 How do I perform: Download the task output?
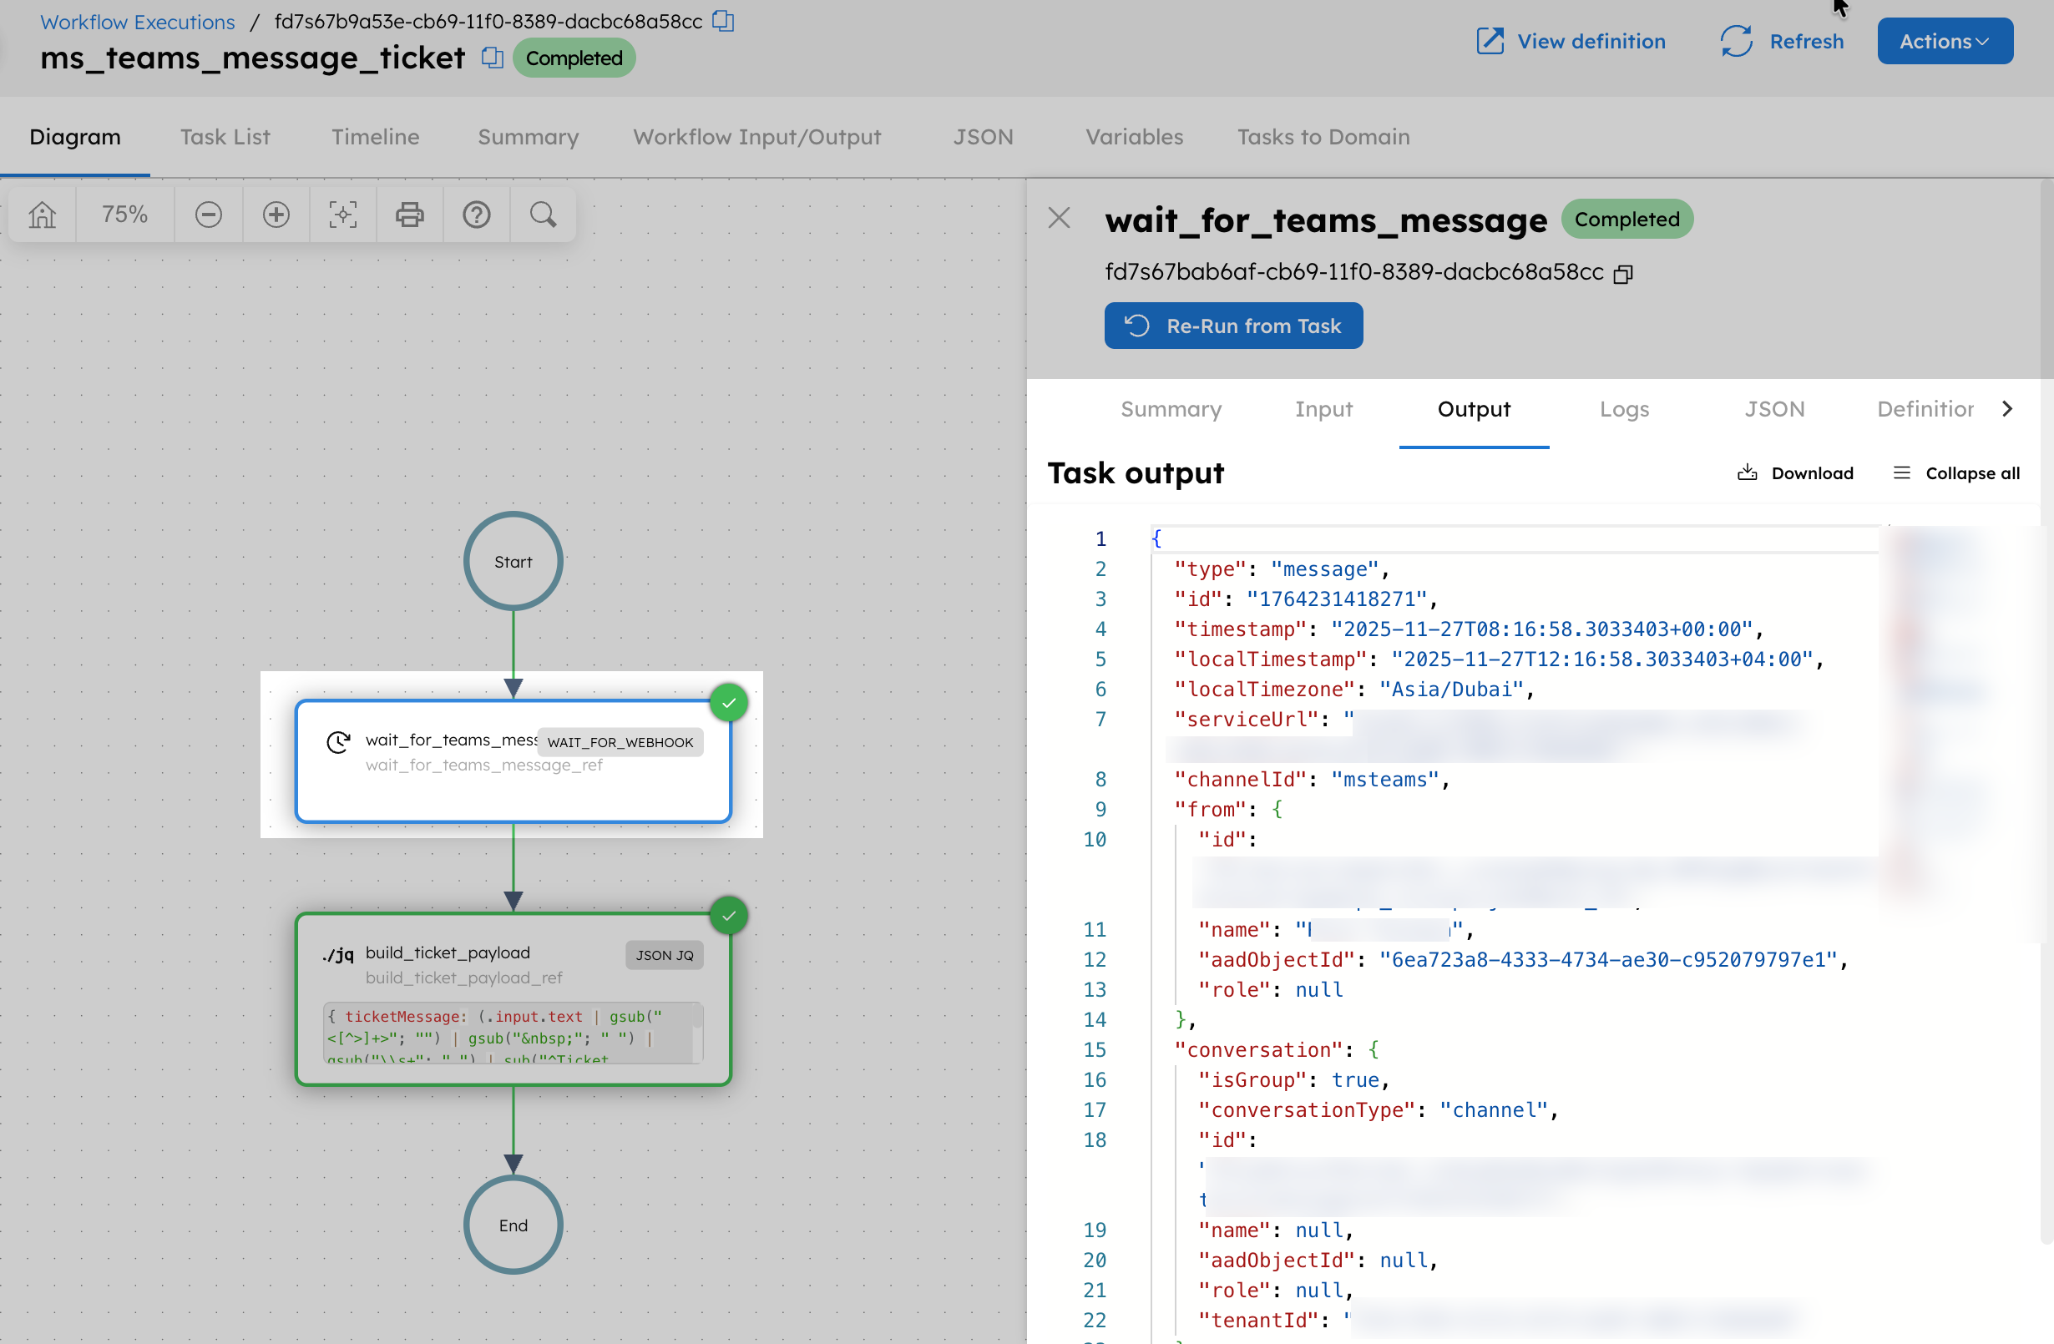[x=1795, y=472]
